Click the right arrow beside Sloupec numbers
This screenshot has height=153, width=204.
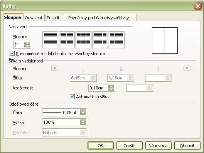pyautogui.click(x=187, y=68)
